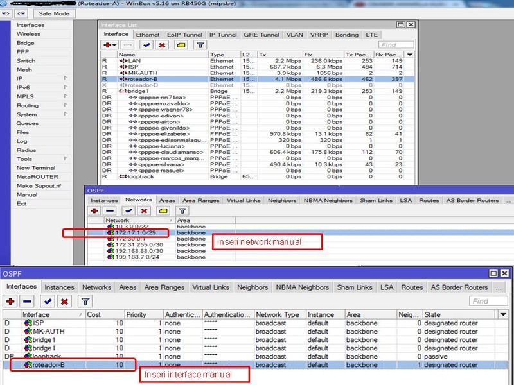
Task: Click the red plus add icon in OSPF Networks window
Action: [x=94, y=210]
